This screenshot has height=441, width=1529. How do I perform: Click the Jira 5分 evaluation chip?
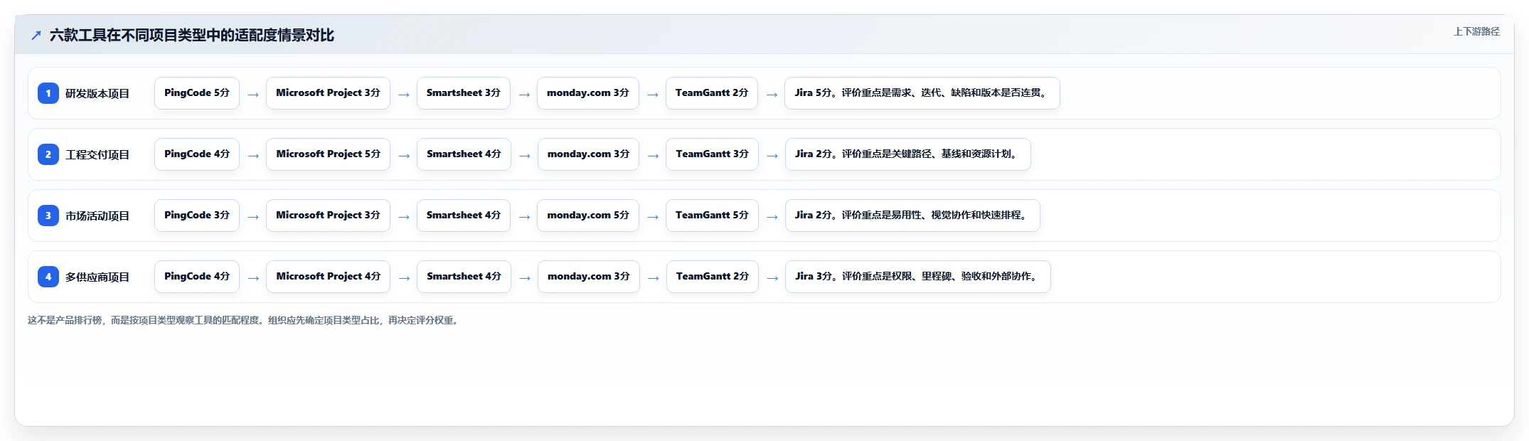pyautogui.click(x=922, y=93)
